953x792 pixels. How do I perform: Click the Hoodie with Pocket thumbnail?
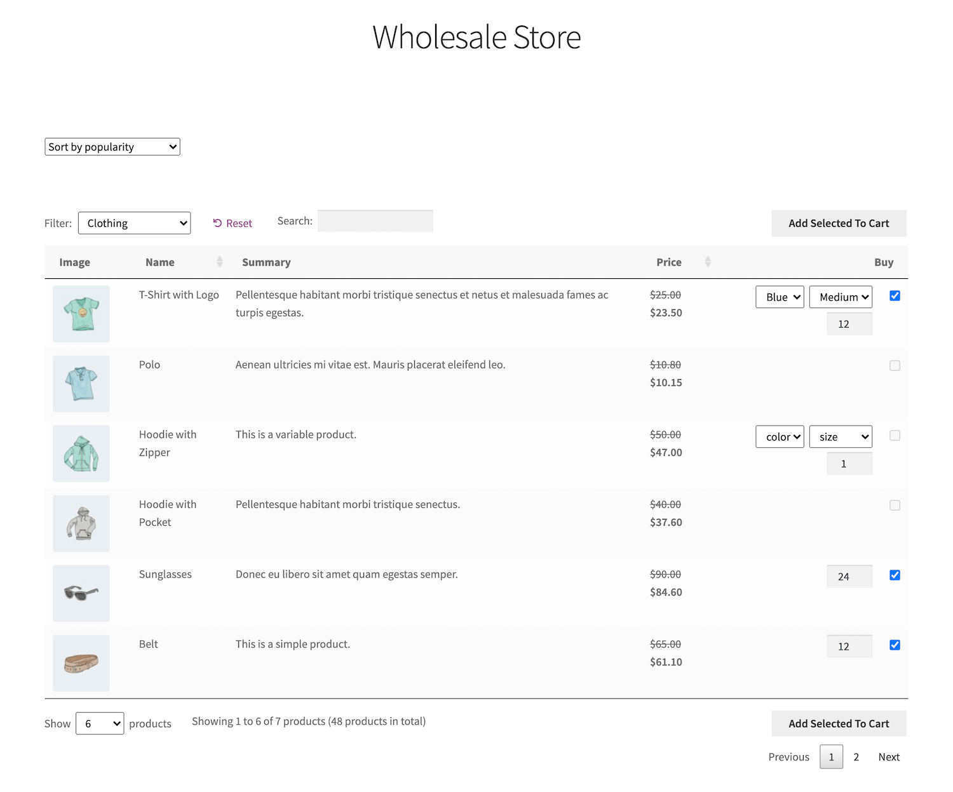coord(81,523)
